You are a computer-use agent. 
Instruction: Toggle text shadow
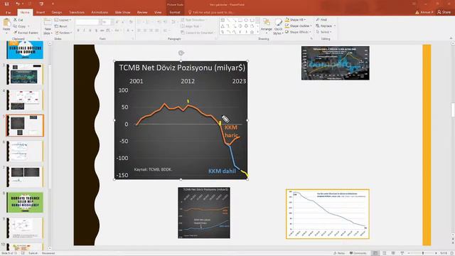tap(97, 30)
